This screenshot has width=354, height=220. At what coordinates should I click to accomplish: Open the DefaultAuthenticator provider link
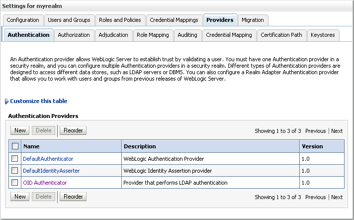point(48,159)
